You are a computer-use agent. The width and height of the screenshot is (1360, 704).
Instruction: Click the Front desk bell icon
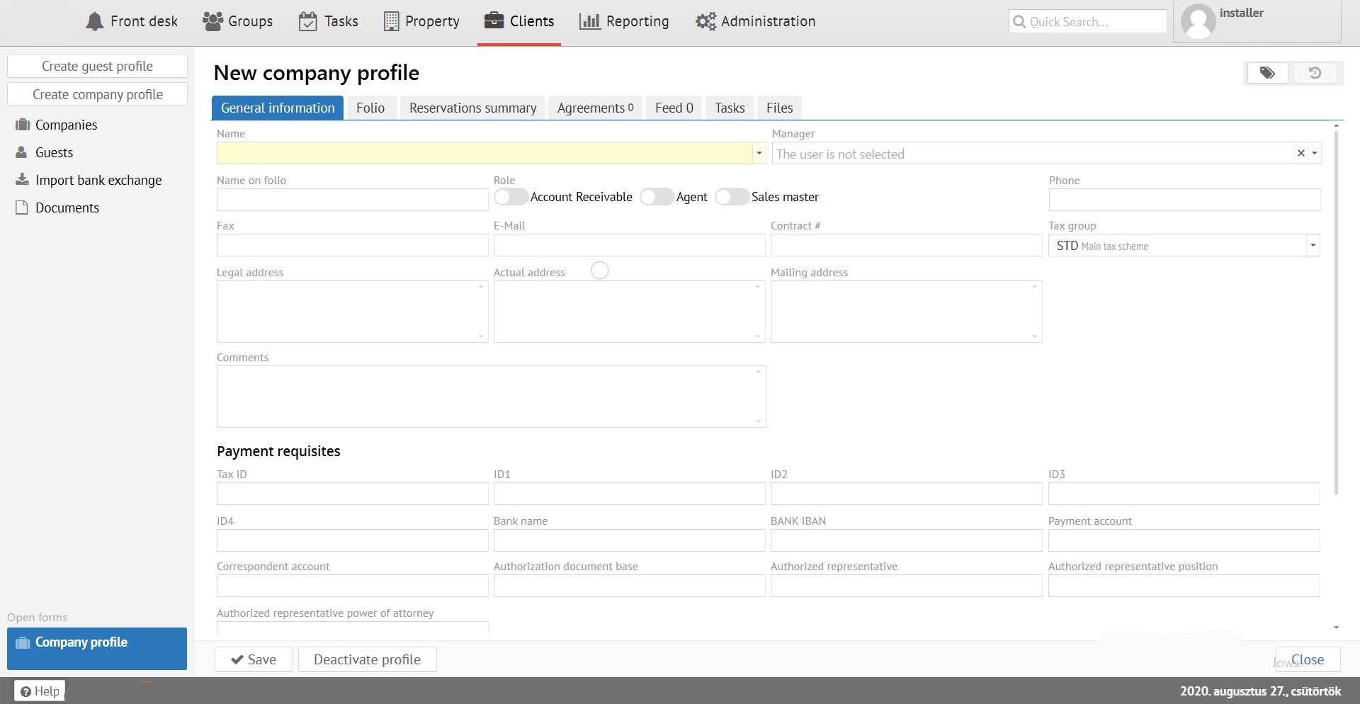tap(94, 21)
